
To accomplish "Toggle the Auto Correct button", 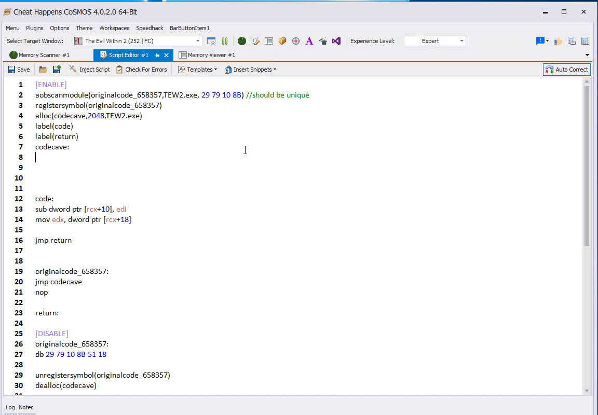I will [567, 70].
